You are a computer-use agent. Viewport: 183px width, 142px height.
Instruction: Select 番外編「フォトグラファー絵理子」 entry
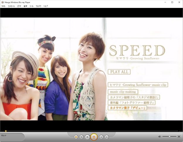pyautogui.click(x=131, y=103)
